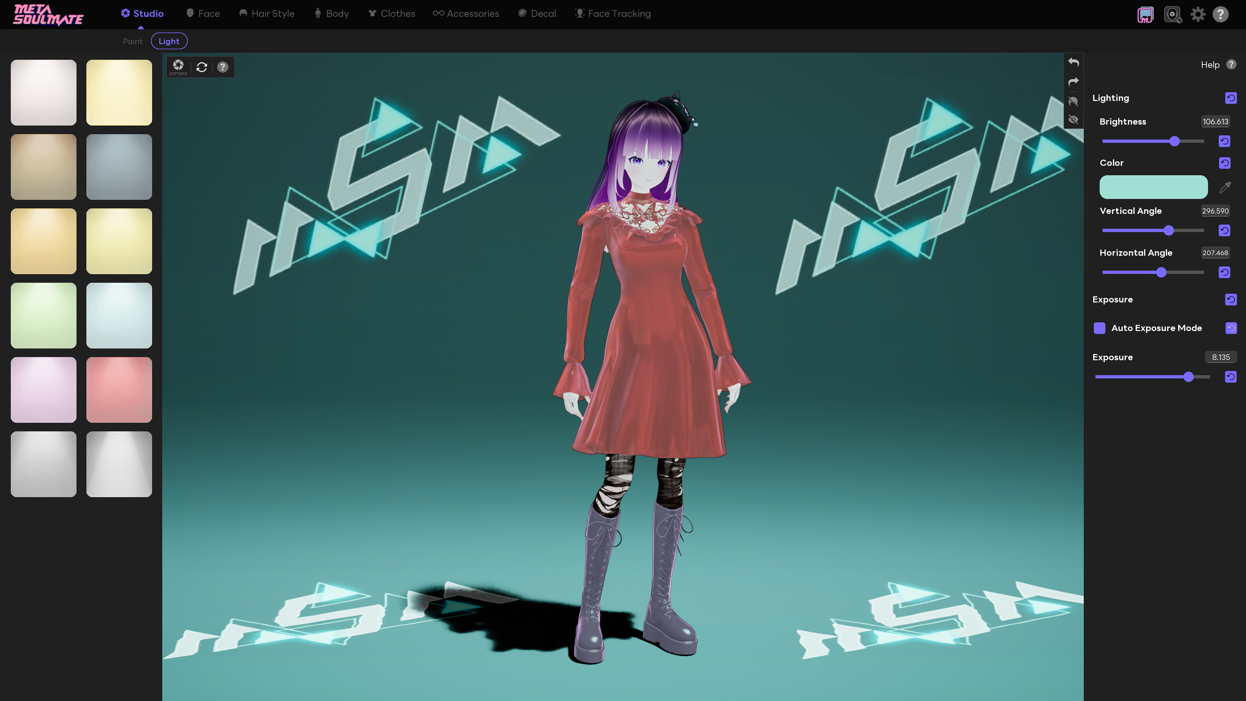1246x701 pixels.
Task: Adjust the Brightness slider
Action: [x=1174, y=141]
